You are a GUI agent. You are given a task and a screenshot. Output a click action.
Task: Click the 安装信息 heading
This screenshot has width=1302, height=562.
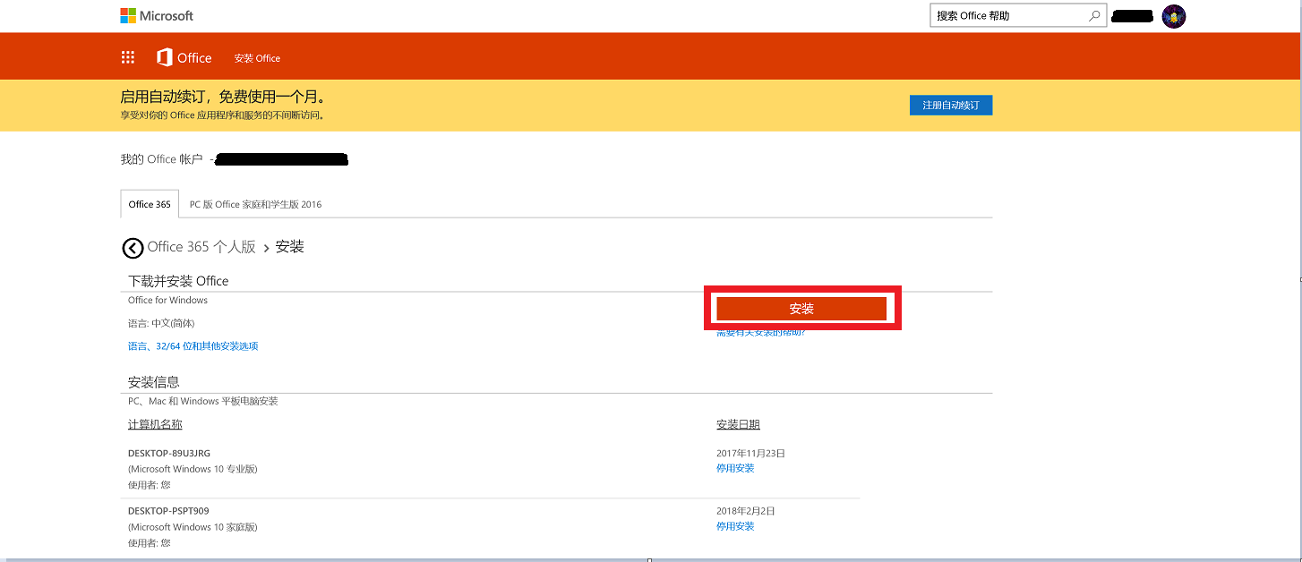pyautogui.click(x=154, y=382)
